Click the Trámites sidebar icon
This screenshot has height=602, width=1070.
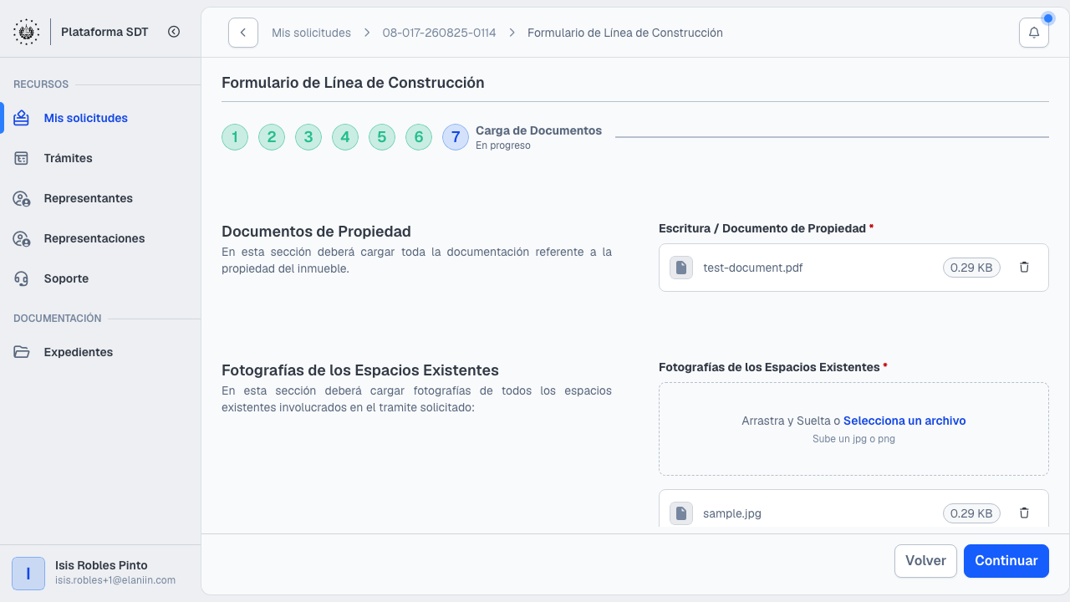pyautogui.click(x=22, y=158)
